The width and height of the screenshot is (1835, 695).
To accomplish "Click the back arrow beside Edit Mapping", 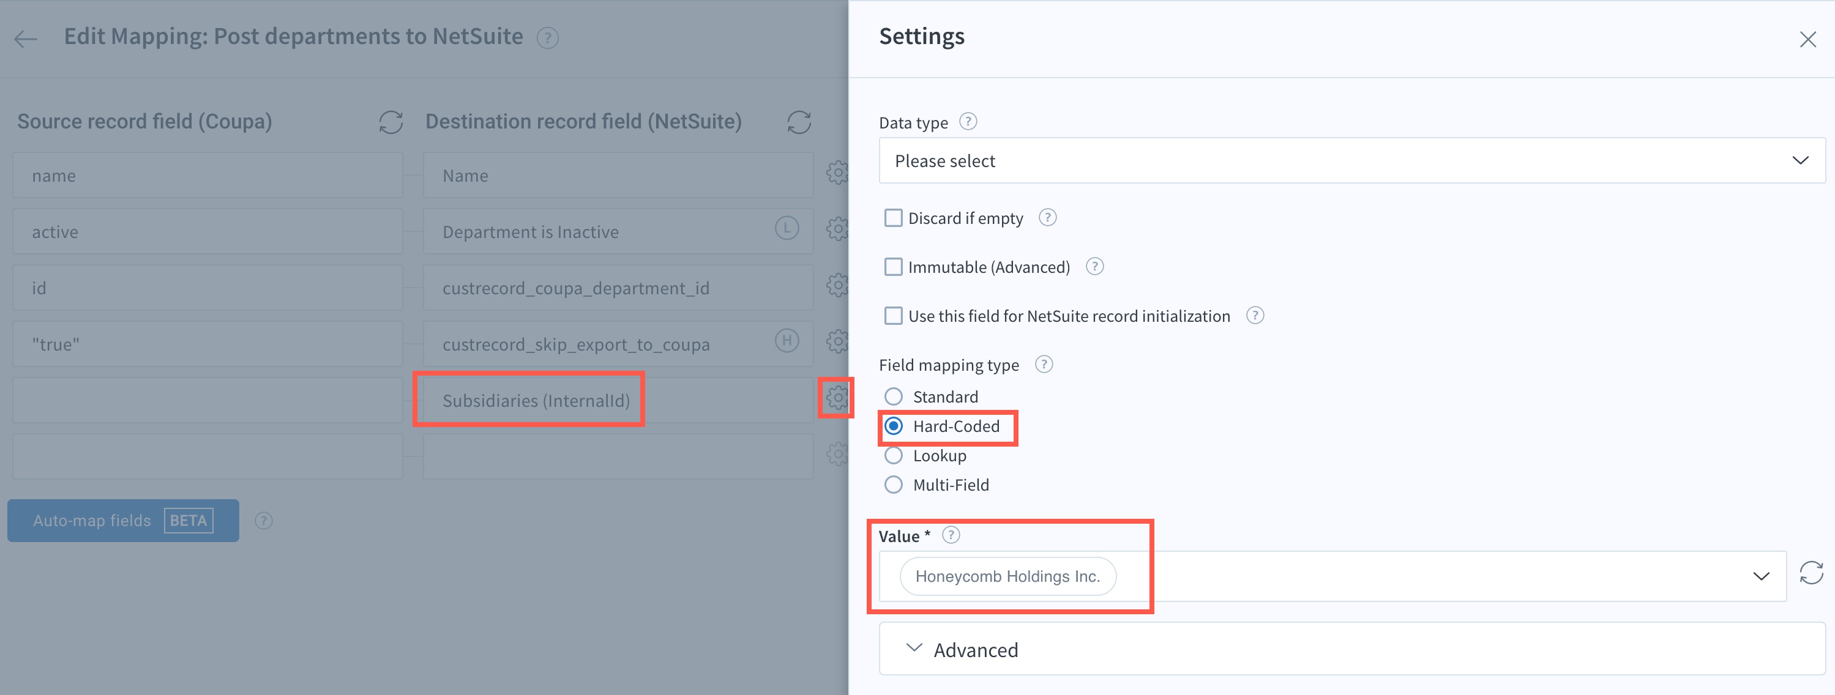I will point(26,39).
